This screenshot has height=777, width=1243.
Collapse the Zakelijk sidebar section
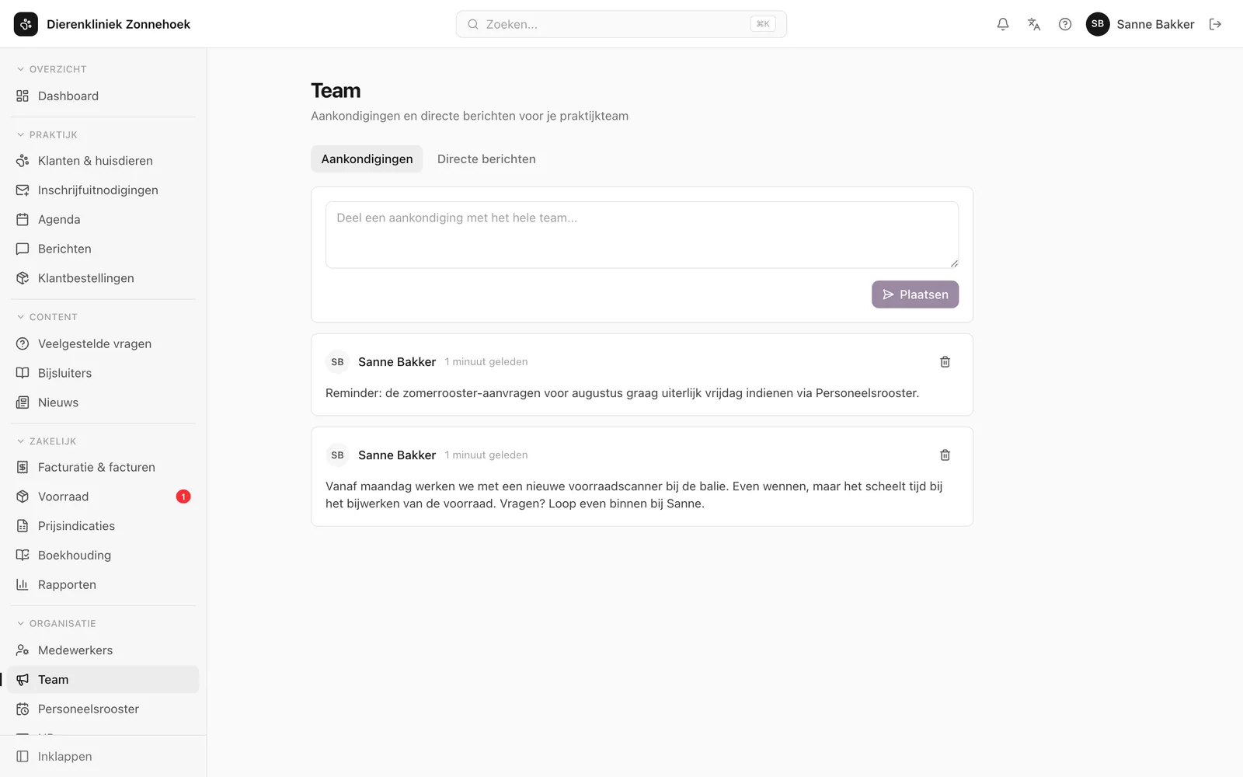[x=47, y=441]
